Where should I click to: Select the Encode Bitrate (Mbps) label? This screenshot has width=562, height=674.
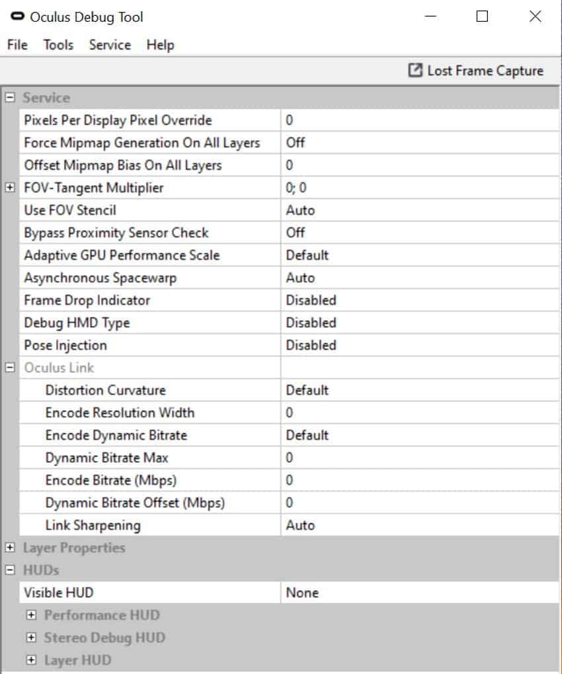click(111, 480)
